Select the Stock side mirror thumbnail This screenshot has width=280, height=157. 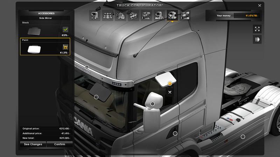pyautogui.click(x=34, y=31)
